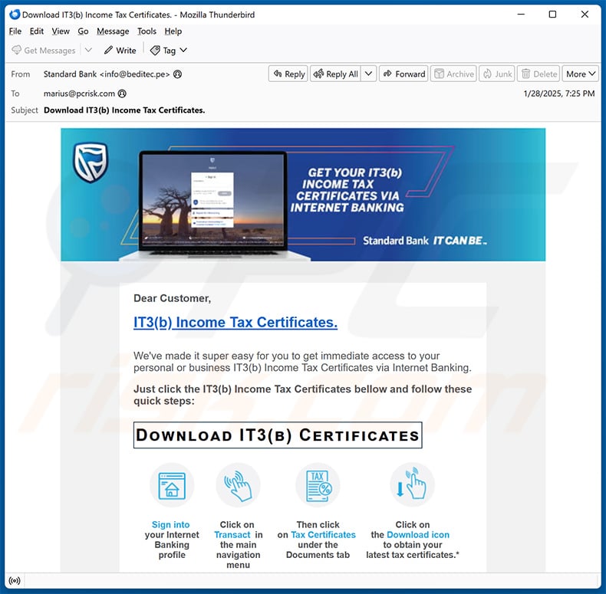The width and height of the screenshot is (606, 594).
Task: Click the email date 1/28/2025, 7:25 PM
Action: click(x=559, y=94)
